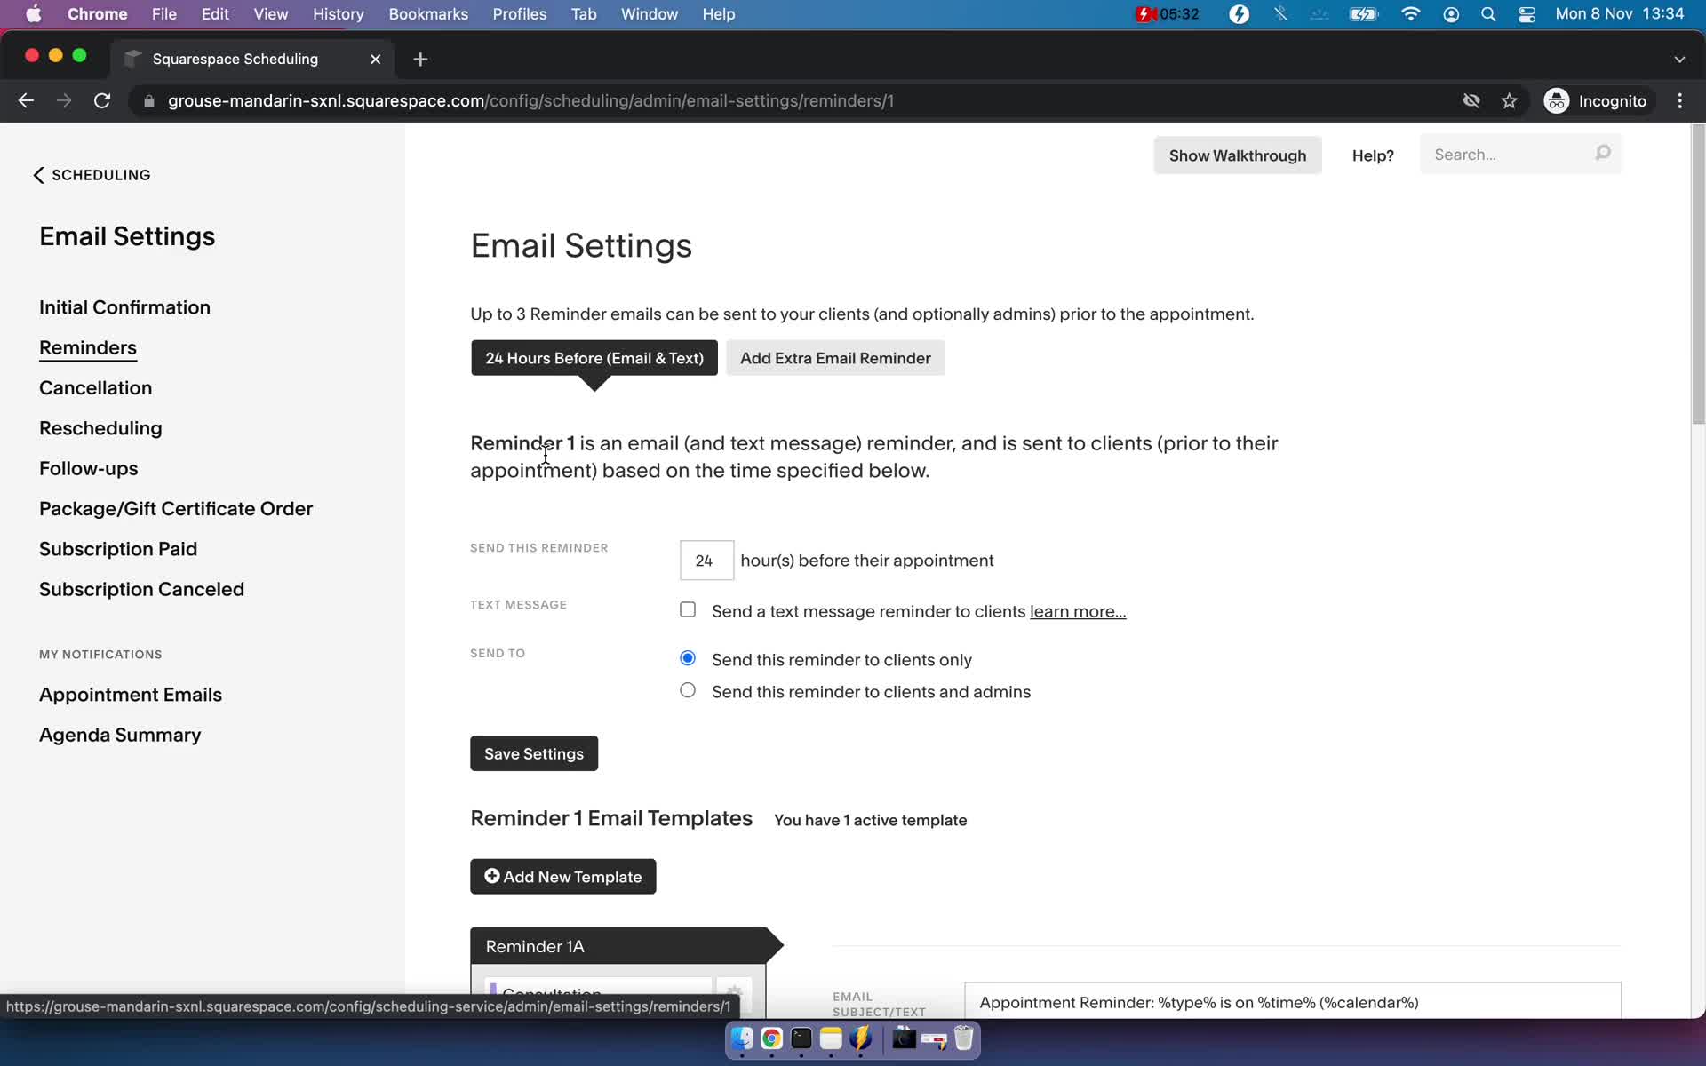Click the Help? icon button
This screenshot has width=1706, height=1066.
1372,156
